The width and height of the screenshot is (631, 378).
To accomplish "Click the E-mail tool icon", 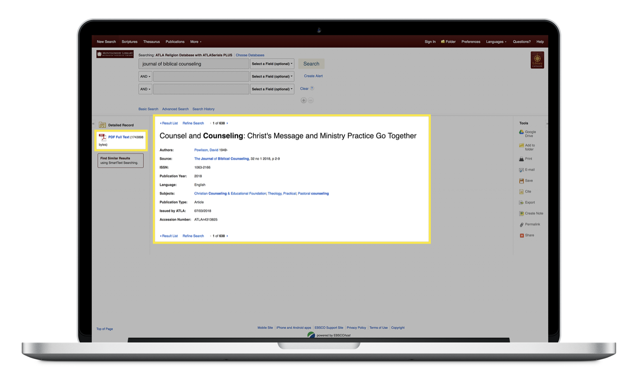I will pos(521,170).
